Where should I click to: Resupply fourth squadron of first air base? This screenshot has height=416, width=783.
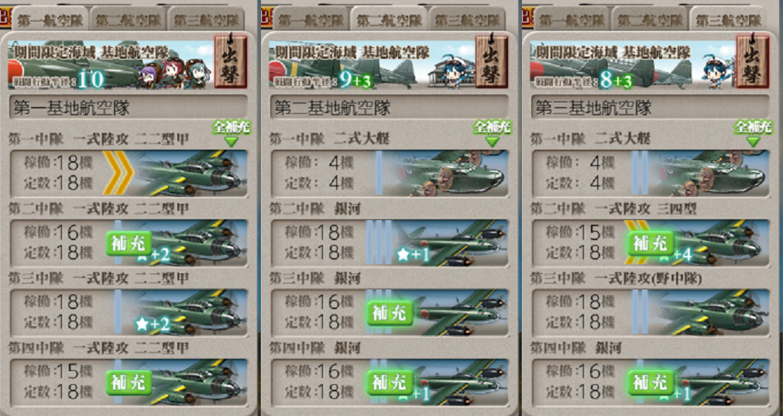click(x=129, y=383)
